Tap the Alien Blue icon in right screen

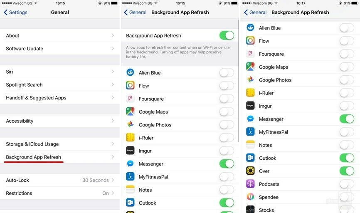pos(250,27)
